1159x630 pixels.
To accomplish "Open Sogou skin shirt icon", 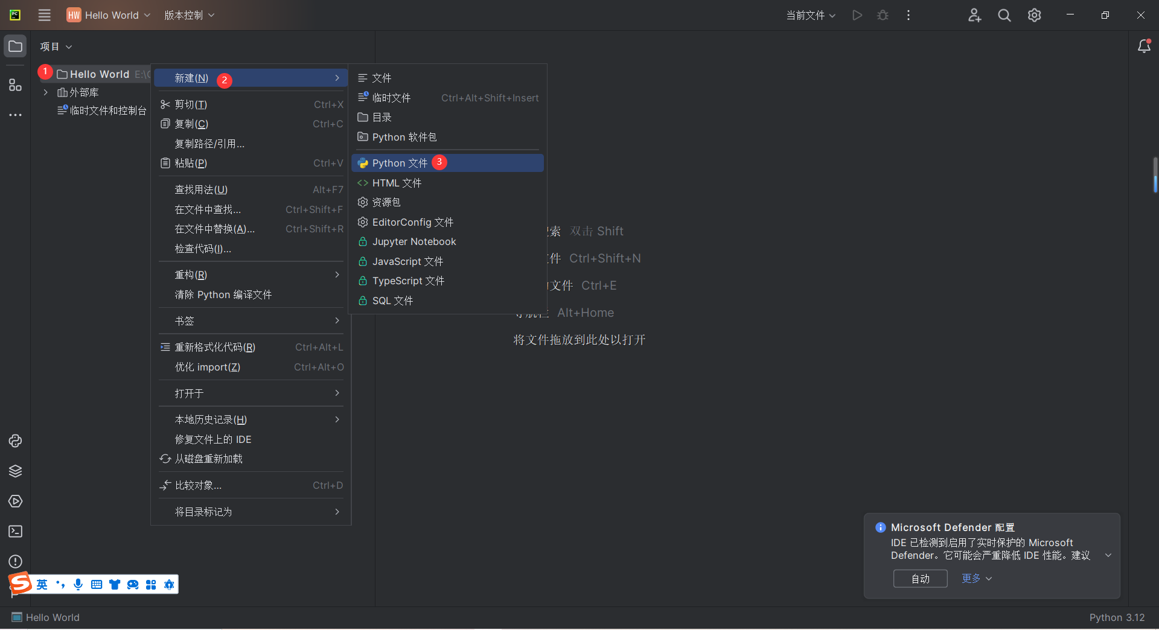I will (115, 584).
